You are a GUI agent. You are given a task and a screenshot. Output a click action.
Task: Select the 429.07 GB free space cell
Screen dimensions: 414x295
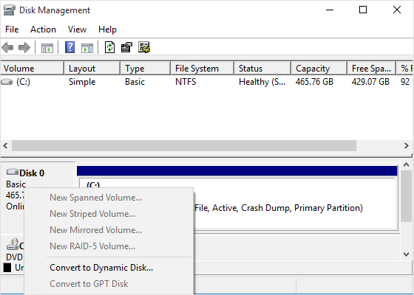click(x=370, y=82)
